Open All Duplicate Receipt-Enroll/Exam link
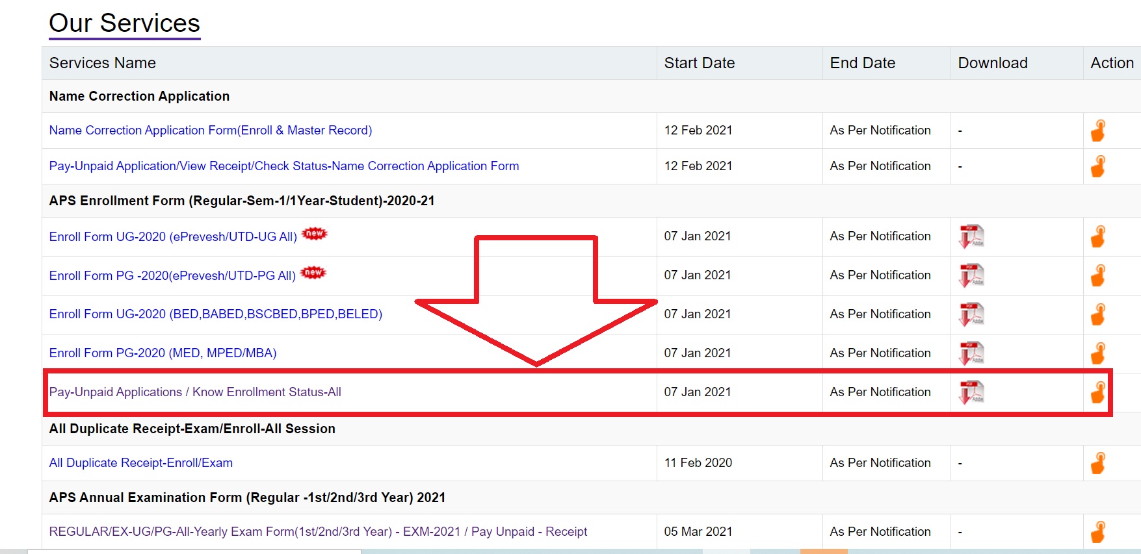Viewport: 1141px width, 554px height. coord(141,463)
